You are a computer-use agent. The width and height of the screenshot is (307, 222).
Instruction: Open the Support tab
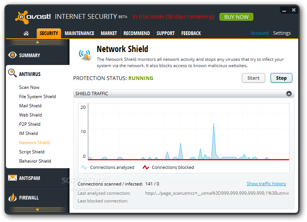165,33
